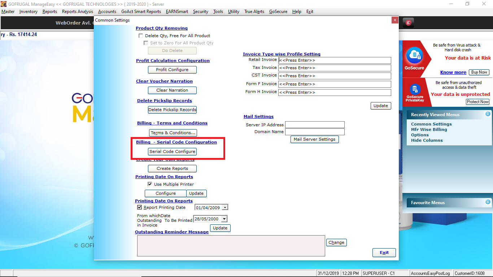Screen dimensions: 493x277
Task: Click the Form F Invoice field
Action: click(335, 84)
